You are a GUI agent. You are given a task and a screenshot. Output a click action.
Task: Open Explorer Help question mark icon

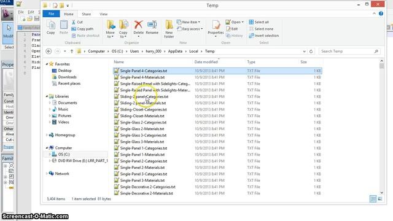pyautogui.click(x=381, y=14)
